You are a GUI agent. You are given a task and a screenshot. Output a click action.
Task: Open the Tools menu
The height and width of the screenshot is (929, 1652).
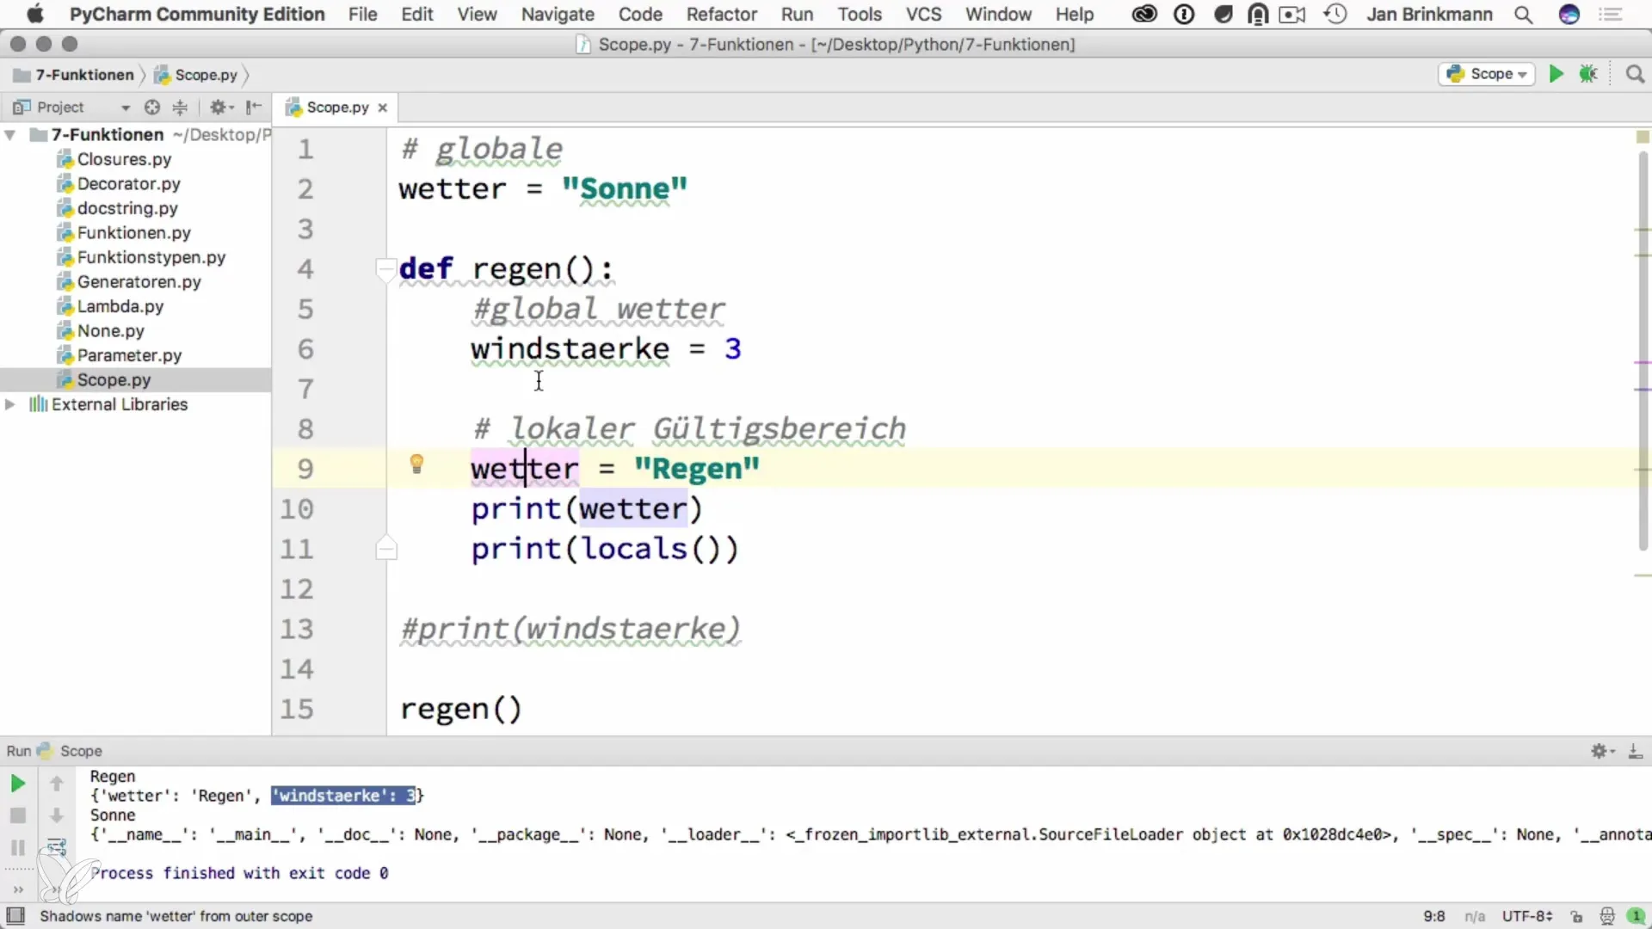coord(860,15)
